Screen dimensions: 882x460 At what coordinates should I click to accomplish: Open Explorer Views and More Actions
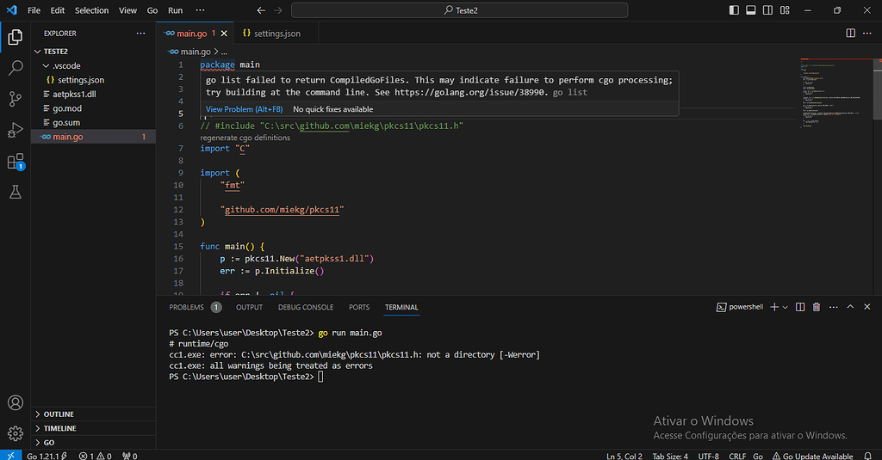click(x=140, y=34)
